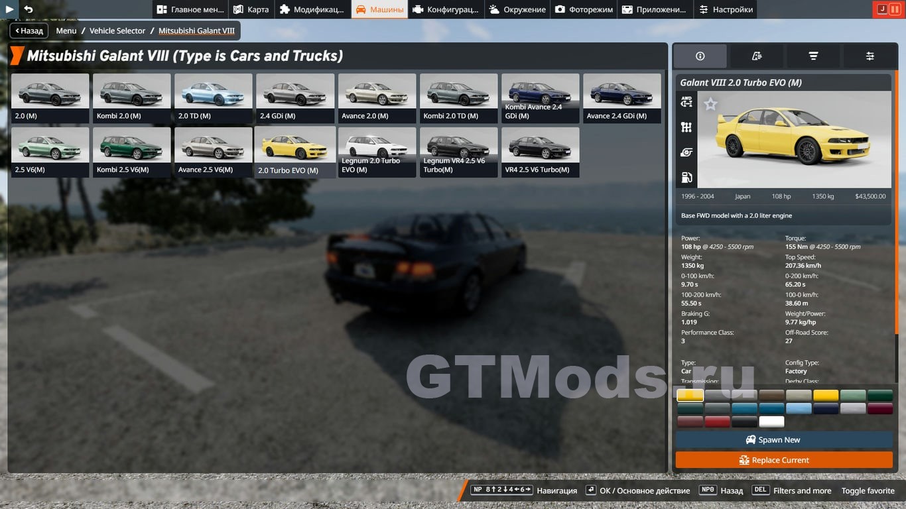
Task: Click the undo arrow icon in top bar
Action: [28, 9]
